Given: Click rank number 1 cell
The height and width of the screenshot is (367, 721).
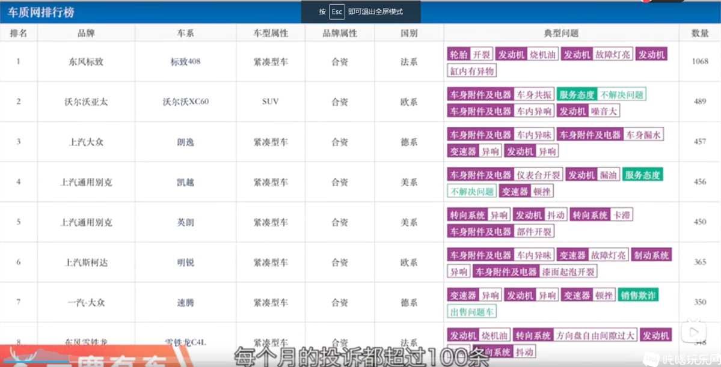Looking at the screenshot, I should pyautogui.click(x=19, y=61).
